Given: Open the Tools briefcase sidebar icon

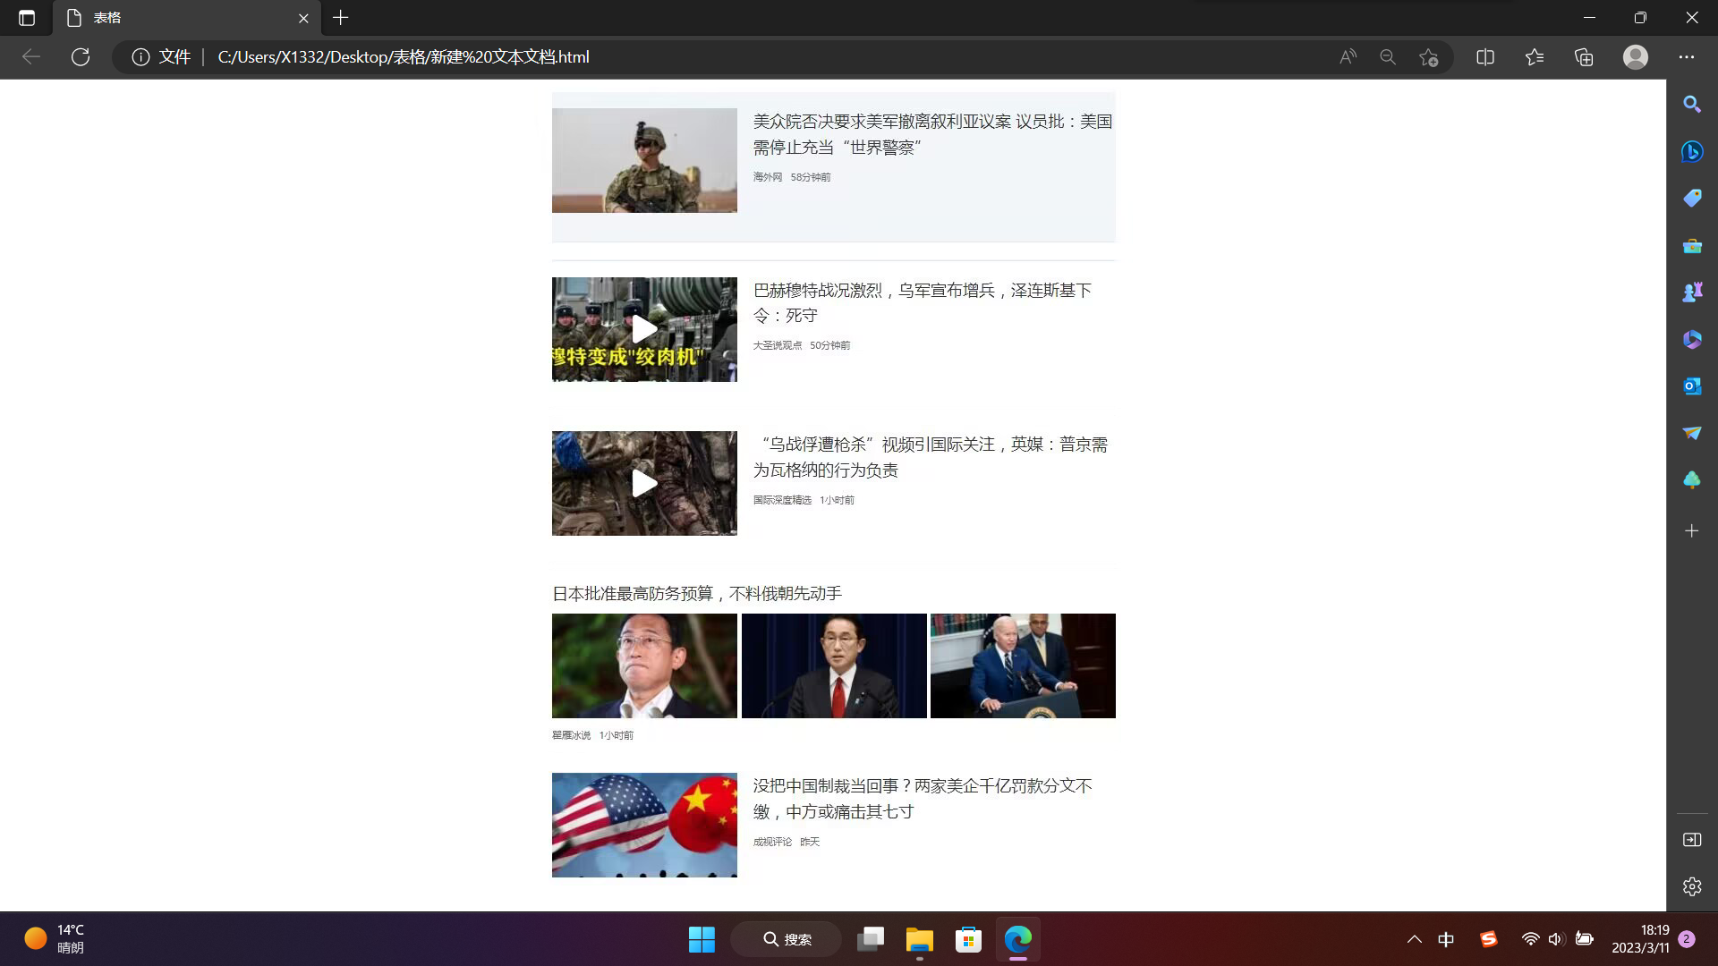Looking at the screenshot, I should [1691, 246].
